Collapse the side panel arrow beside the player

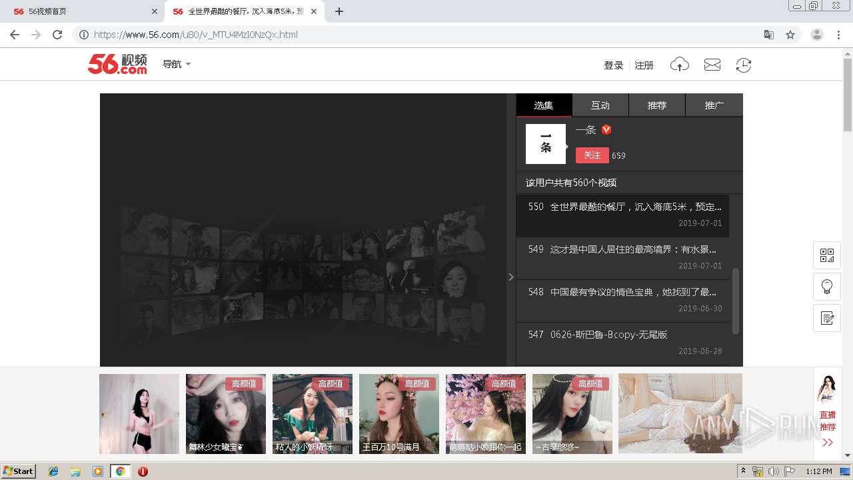pos(511,277)
